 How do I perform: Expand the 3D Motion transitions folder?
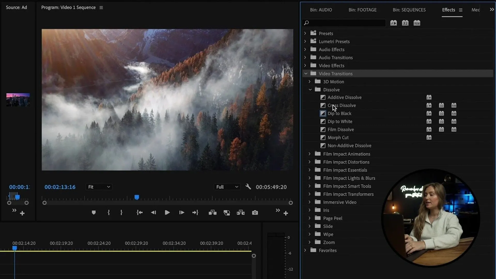(x=310, y=81)
